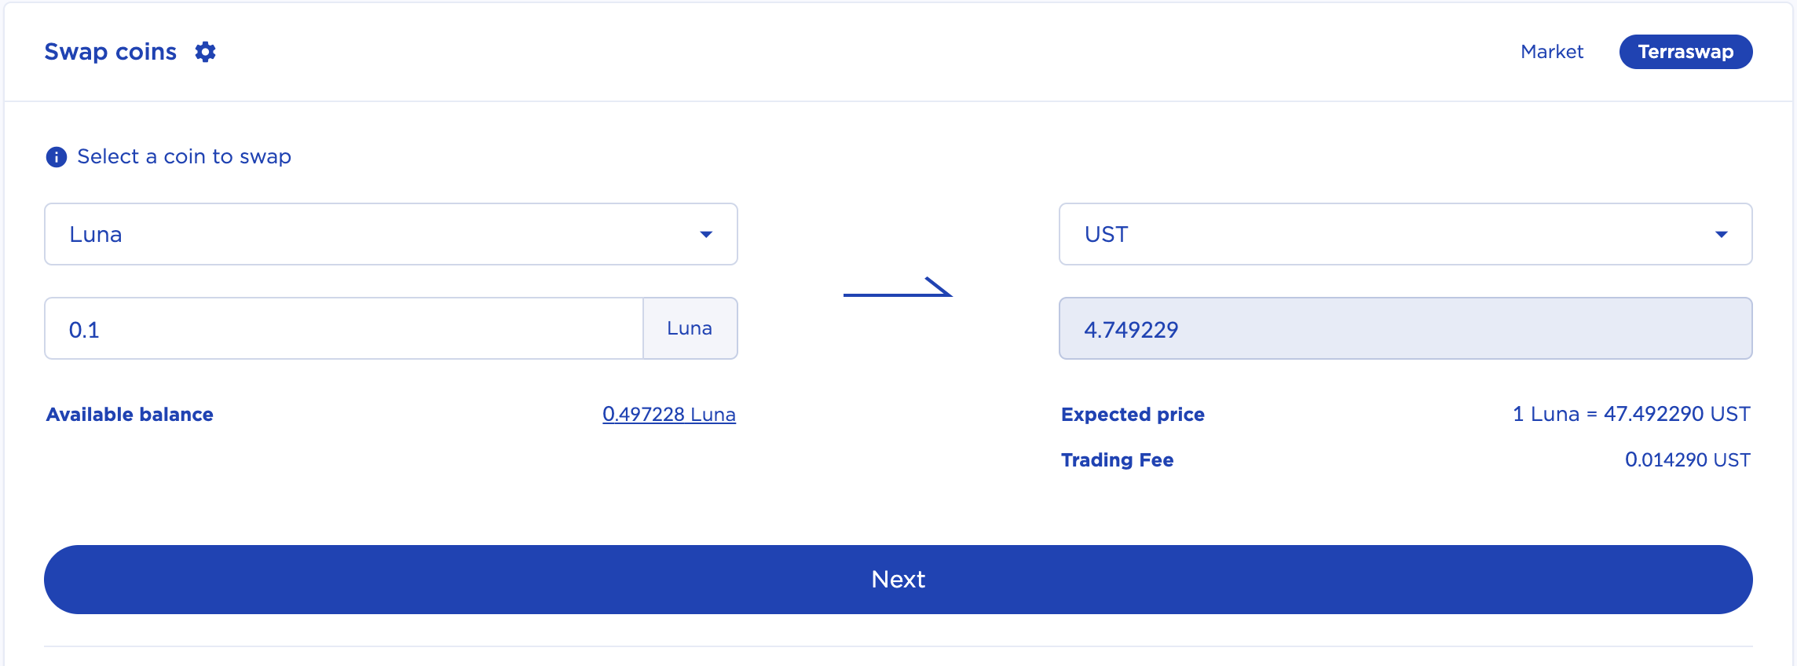Click the Luna unit label in amount field

point(690,328)
